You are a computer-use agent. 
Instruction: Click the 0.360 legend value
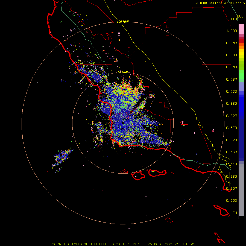click(232, 177)
